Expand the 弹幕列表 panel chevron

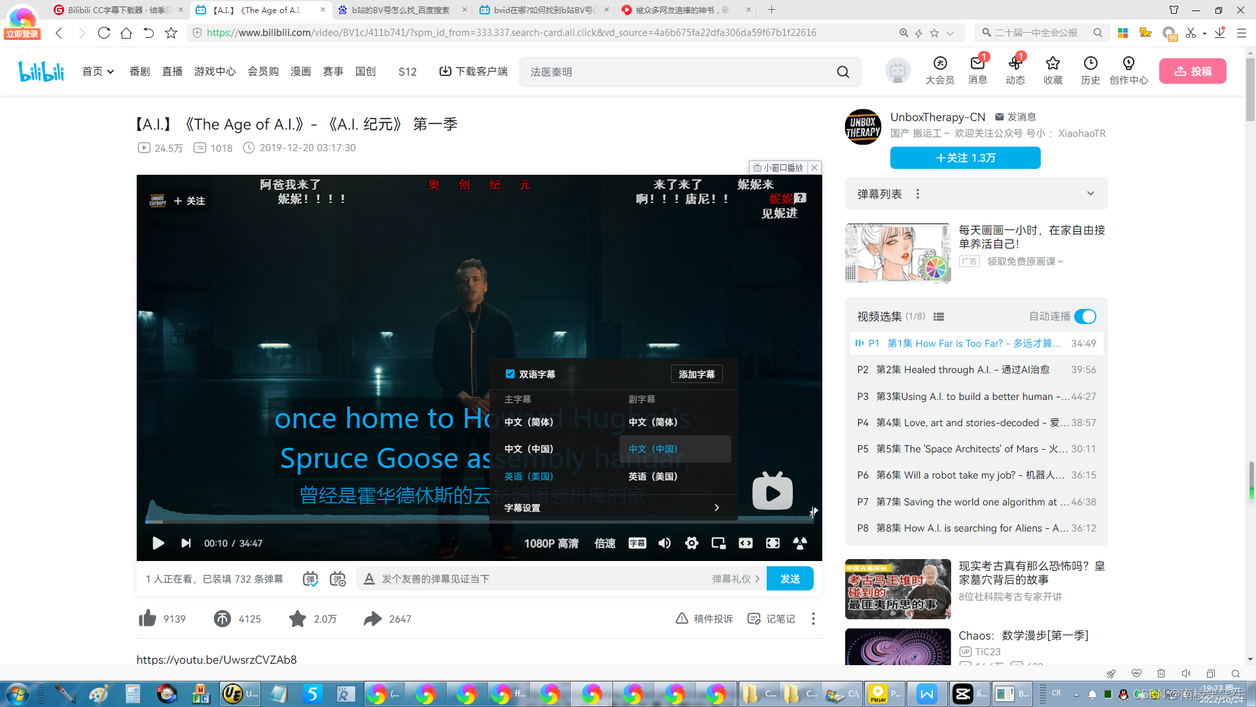tap(1090, 194)
